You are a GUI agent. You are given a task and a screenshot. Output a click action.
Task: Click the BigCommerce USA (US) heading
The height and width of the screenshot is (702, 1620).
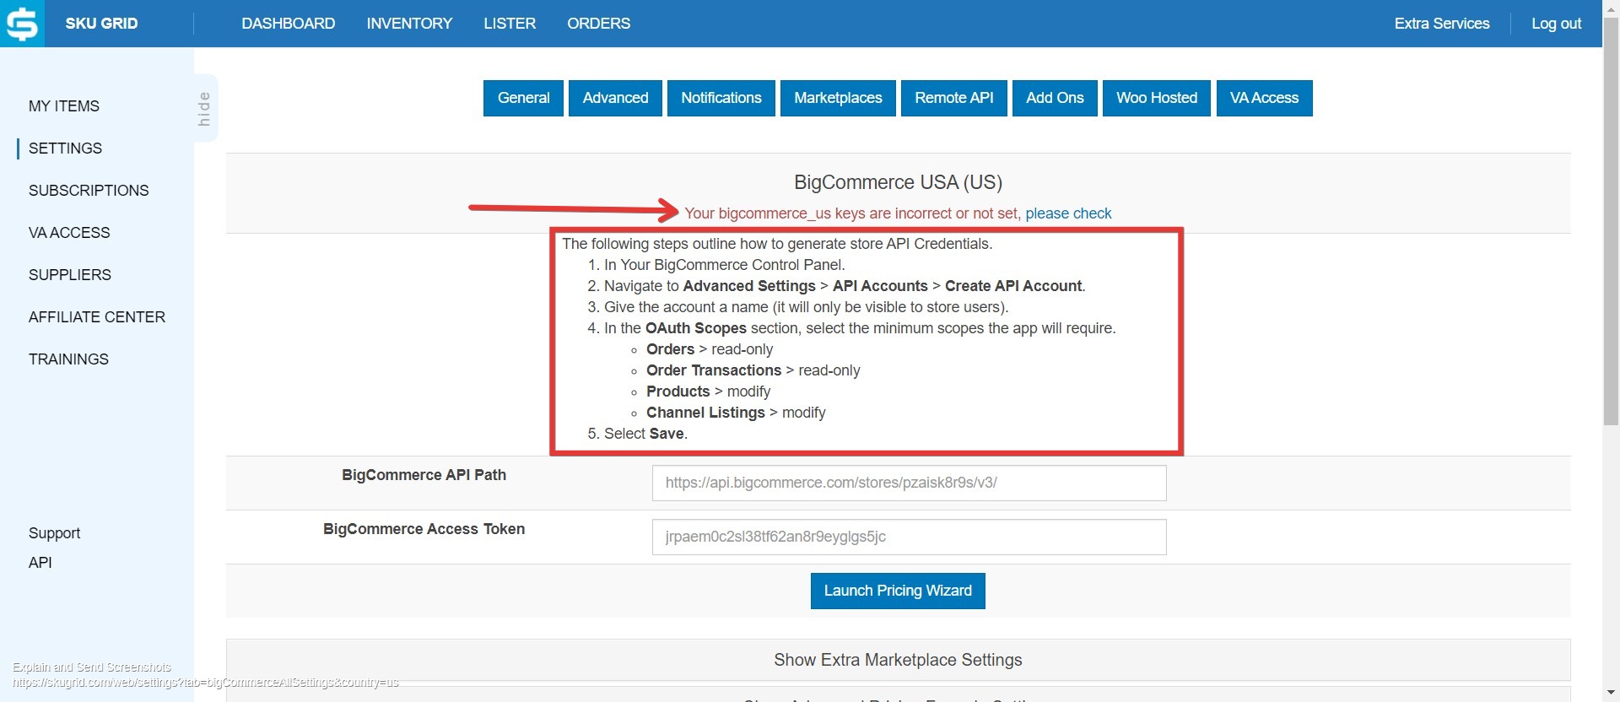(898, 182)
